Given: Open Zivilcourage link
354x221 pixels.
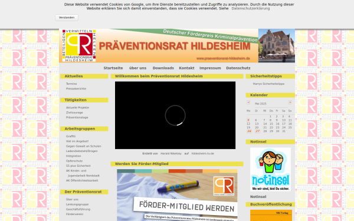Looking at the screenshot, I should (x=74, y=113).
